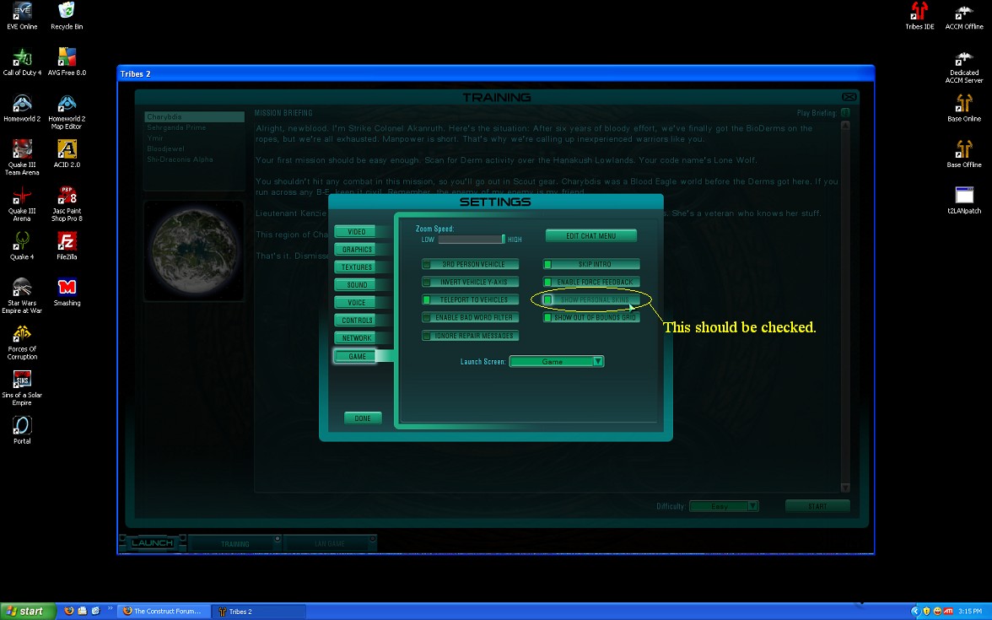This screenshot has height=620, width=992.
Task: Open the Network settings tab
Action: [356, 337]
